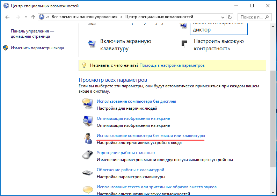The width and height of the screenshot is (277, 196).
Task: Open 'Все элементы панели управления' breadcrumb
Action: click(85, 17)
